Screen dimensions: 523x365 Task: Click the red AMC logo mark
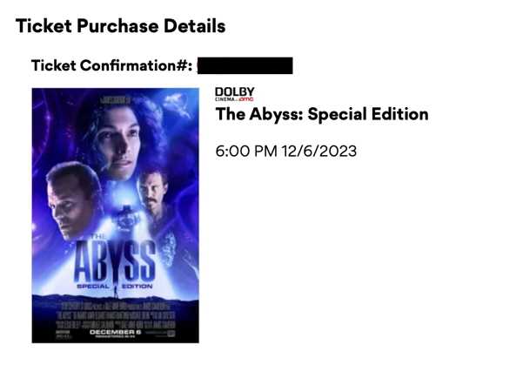[246, 99]
